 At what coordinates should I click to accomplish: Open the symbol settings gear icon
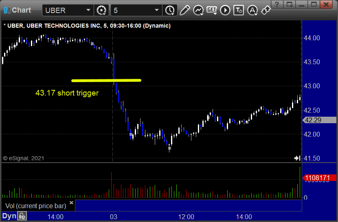[101, 10]
